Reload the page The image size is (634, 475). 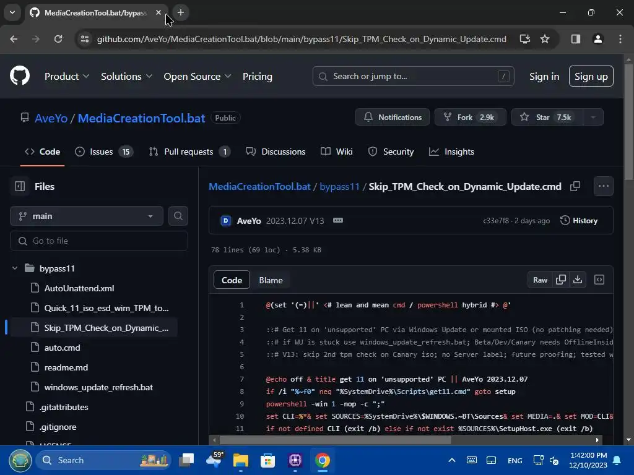(x=58, y=39)
